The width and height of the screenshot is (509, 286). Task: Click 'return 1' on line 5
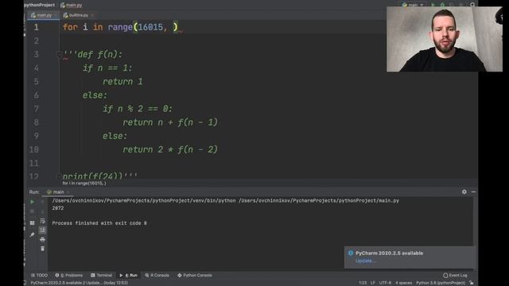click(122, 81)
